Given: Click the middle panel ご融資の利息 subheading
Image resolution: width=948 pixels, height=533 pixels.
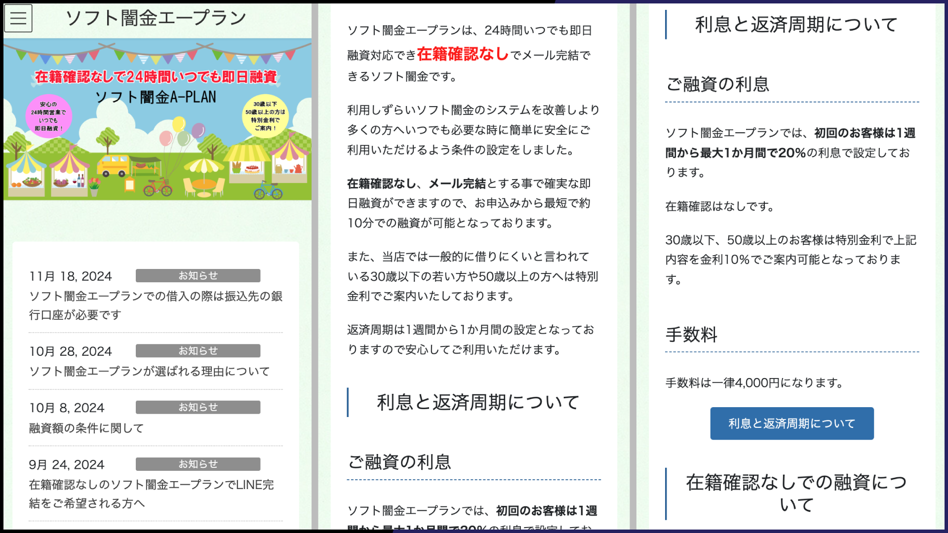Looking at the screenshot, I should coord(399,462).
